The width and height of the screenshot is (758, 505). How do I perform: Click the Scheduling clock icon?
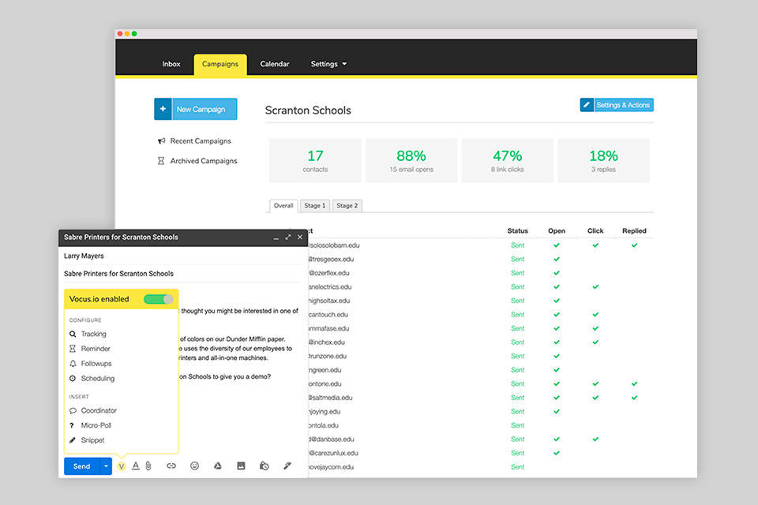point(73,379)
